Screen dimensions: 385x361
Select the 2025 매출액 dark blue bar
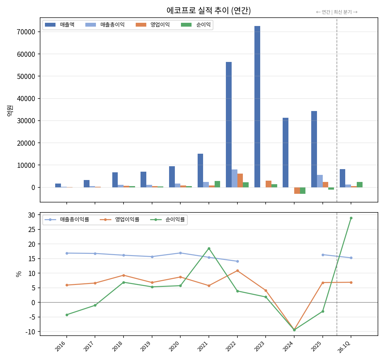[314, 149]
